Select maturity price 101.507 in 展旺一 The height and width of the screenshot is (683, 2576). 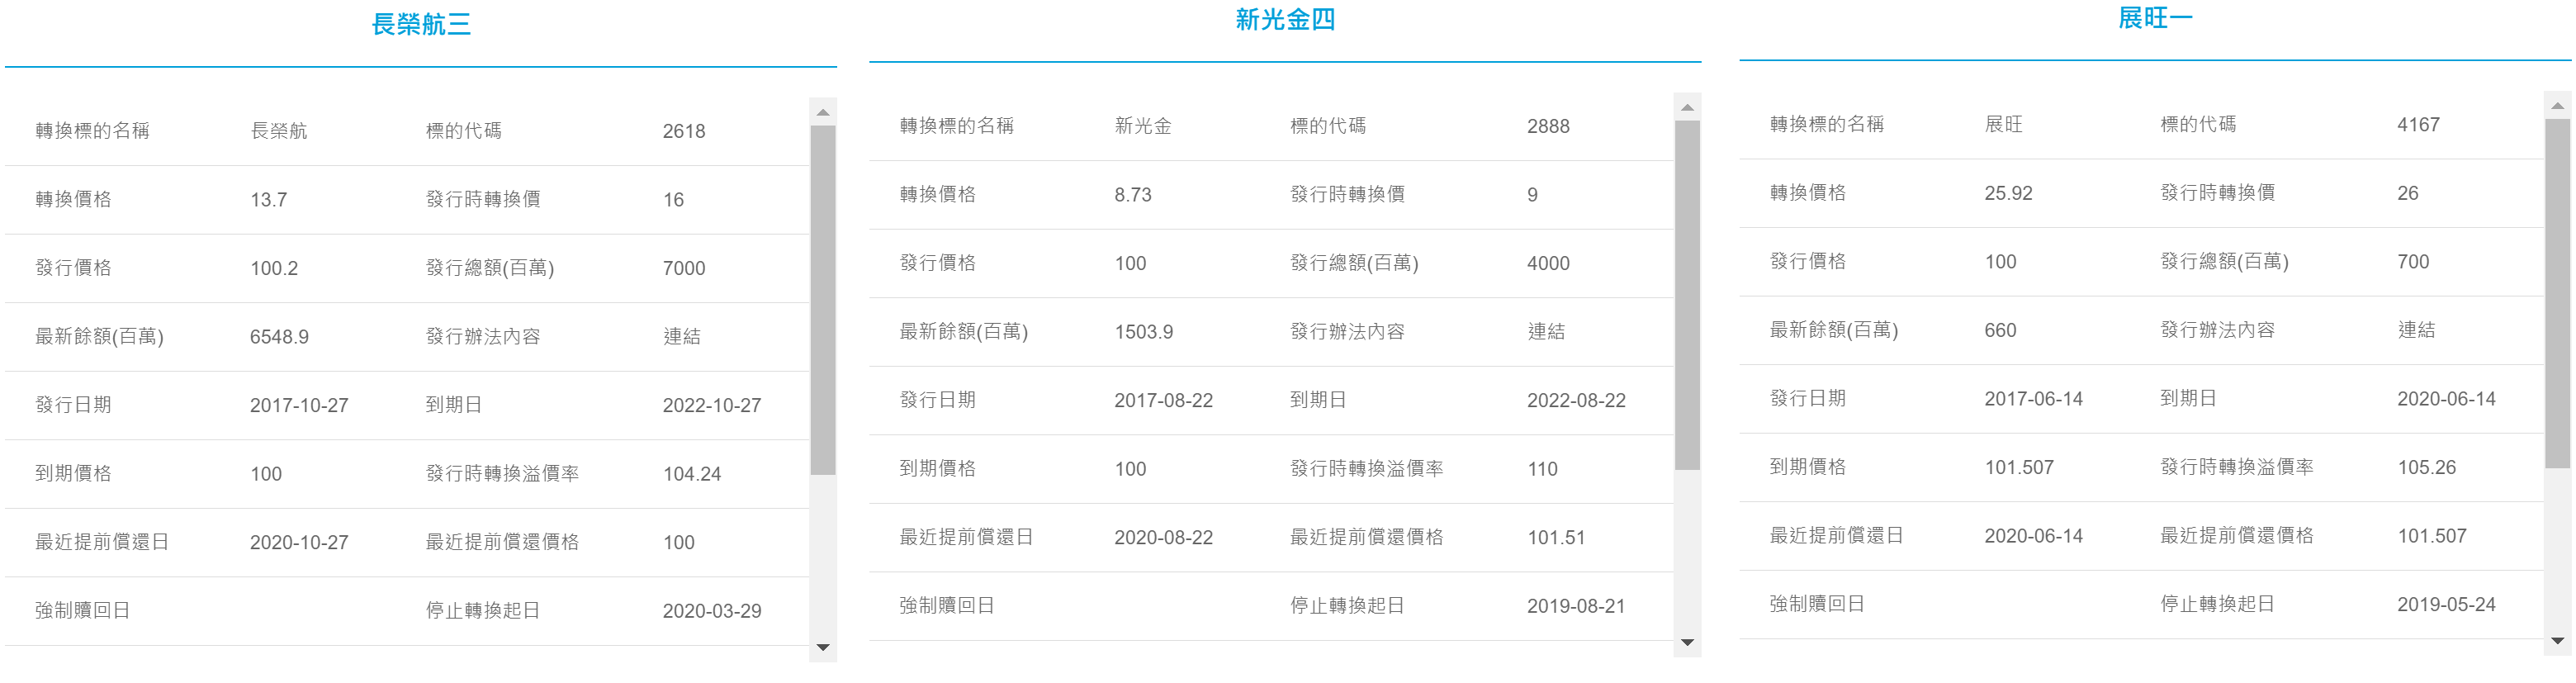[2019, 467]
